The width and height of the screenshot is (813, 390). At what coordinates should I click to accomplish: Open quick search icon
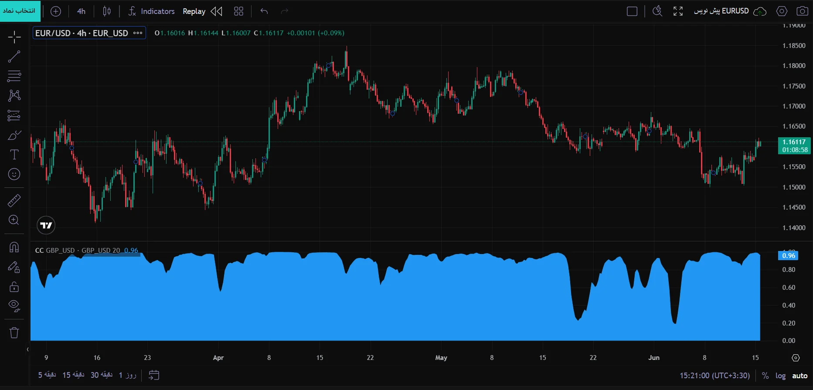coord(657,11)
